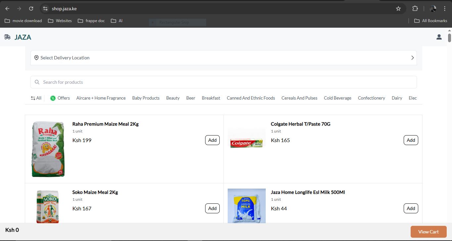The height and width of the screenshot is (241, 452).
Task: Select the Canned And Ethnic Foods category
Action: point(251,98)
